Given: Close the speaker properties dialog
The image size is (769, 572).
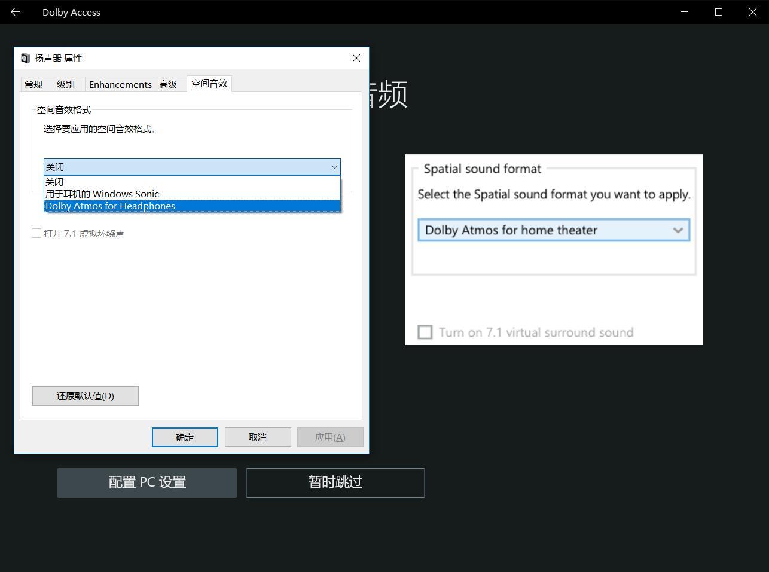Looking at the screenshot, I should (356, 58).
